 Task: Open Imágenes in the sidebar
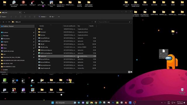coord(6,42)
